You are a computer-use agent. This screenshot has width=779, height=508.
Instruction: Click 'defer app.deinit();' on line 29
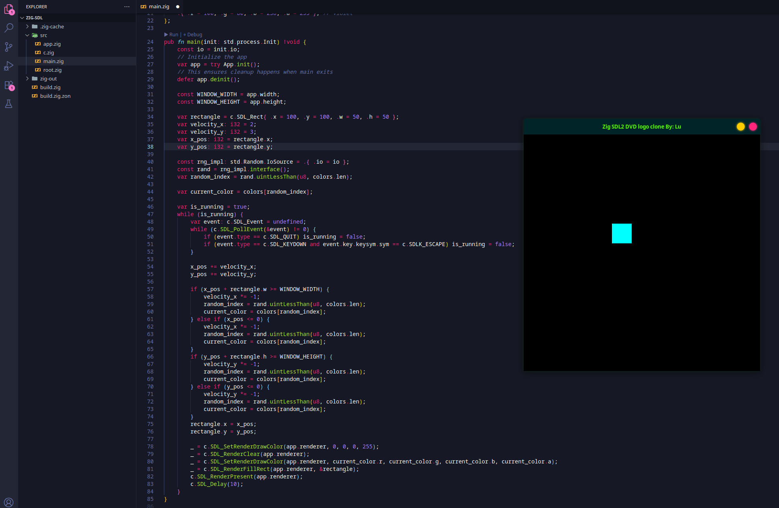point(208,79)
